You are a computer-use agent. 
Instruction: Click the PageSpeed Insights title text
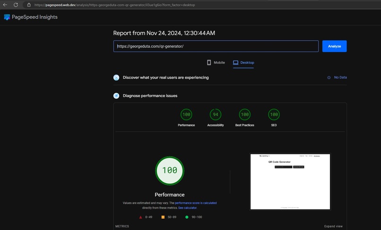35,17
